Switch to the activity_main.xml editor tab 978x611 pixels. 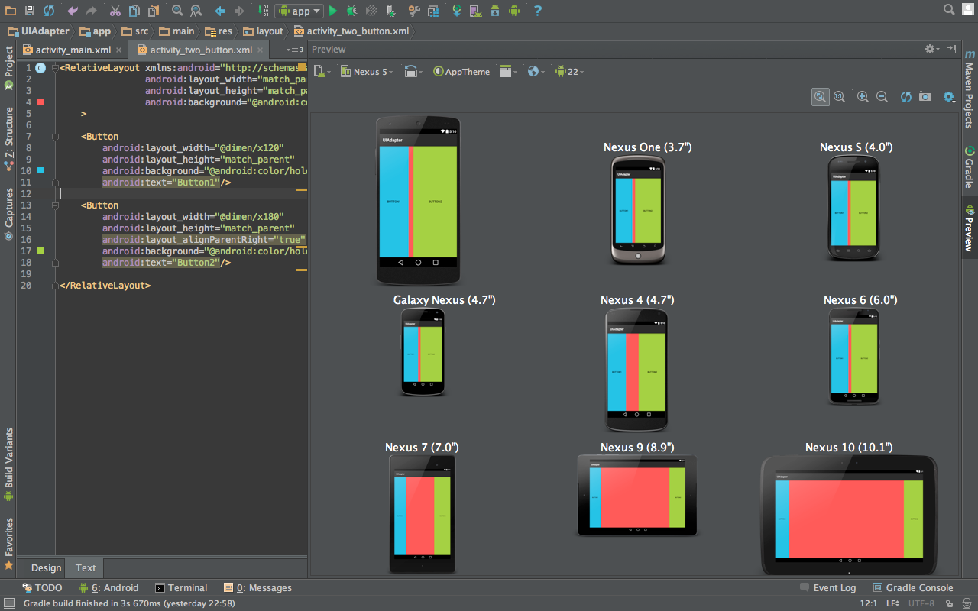(73, 50)
